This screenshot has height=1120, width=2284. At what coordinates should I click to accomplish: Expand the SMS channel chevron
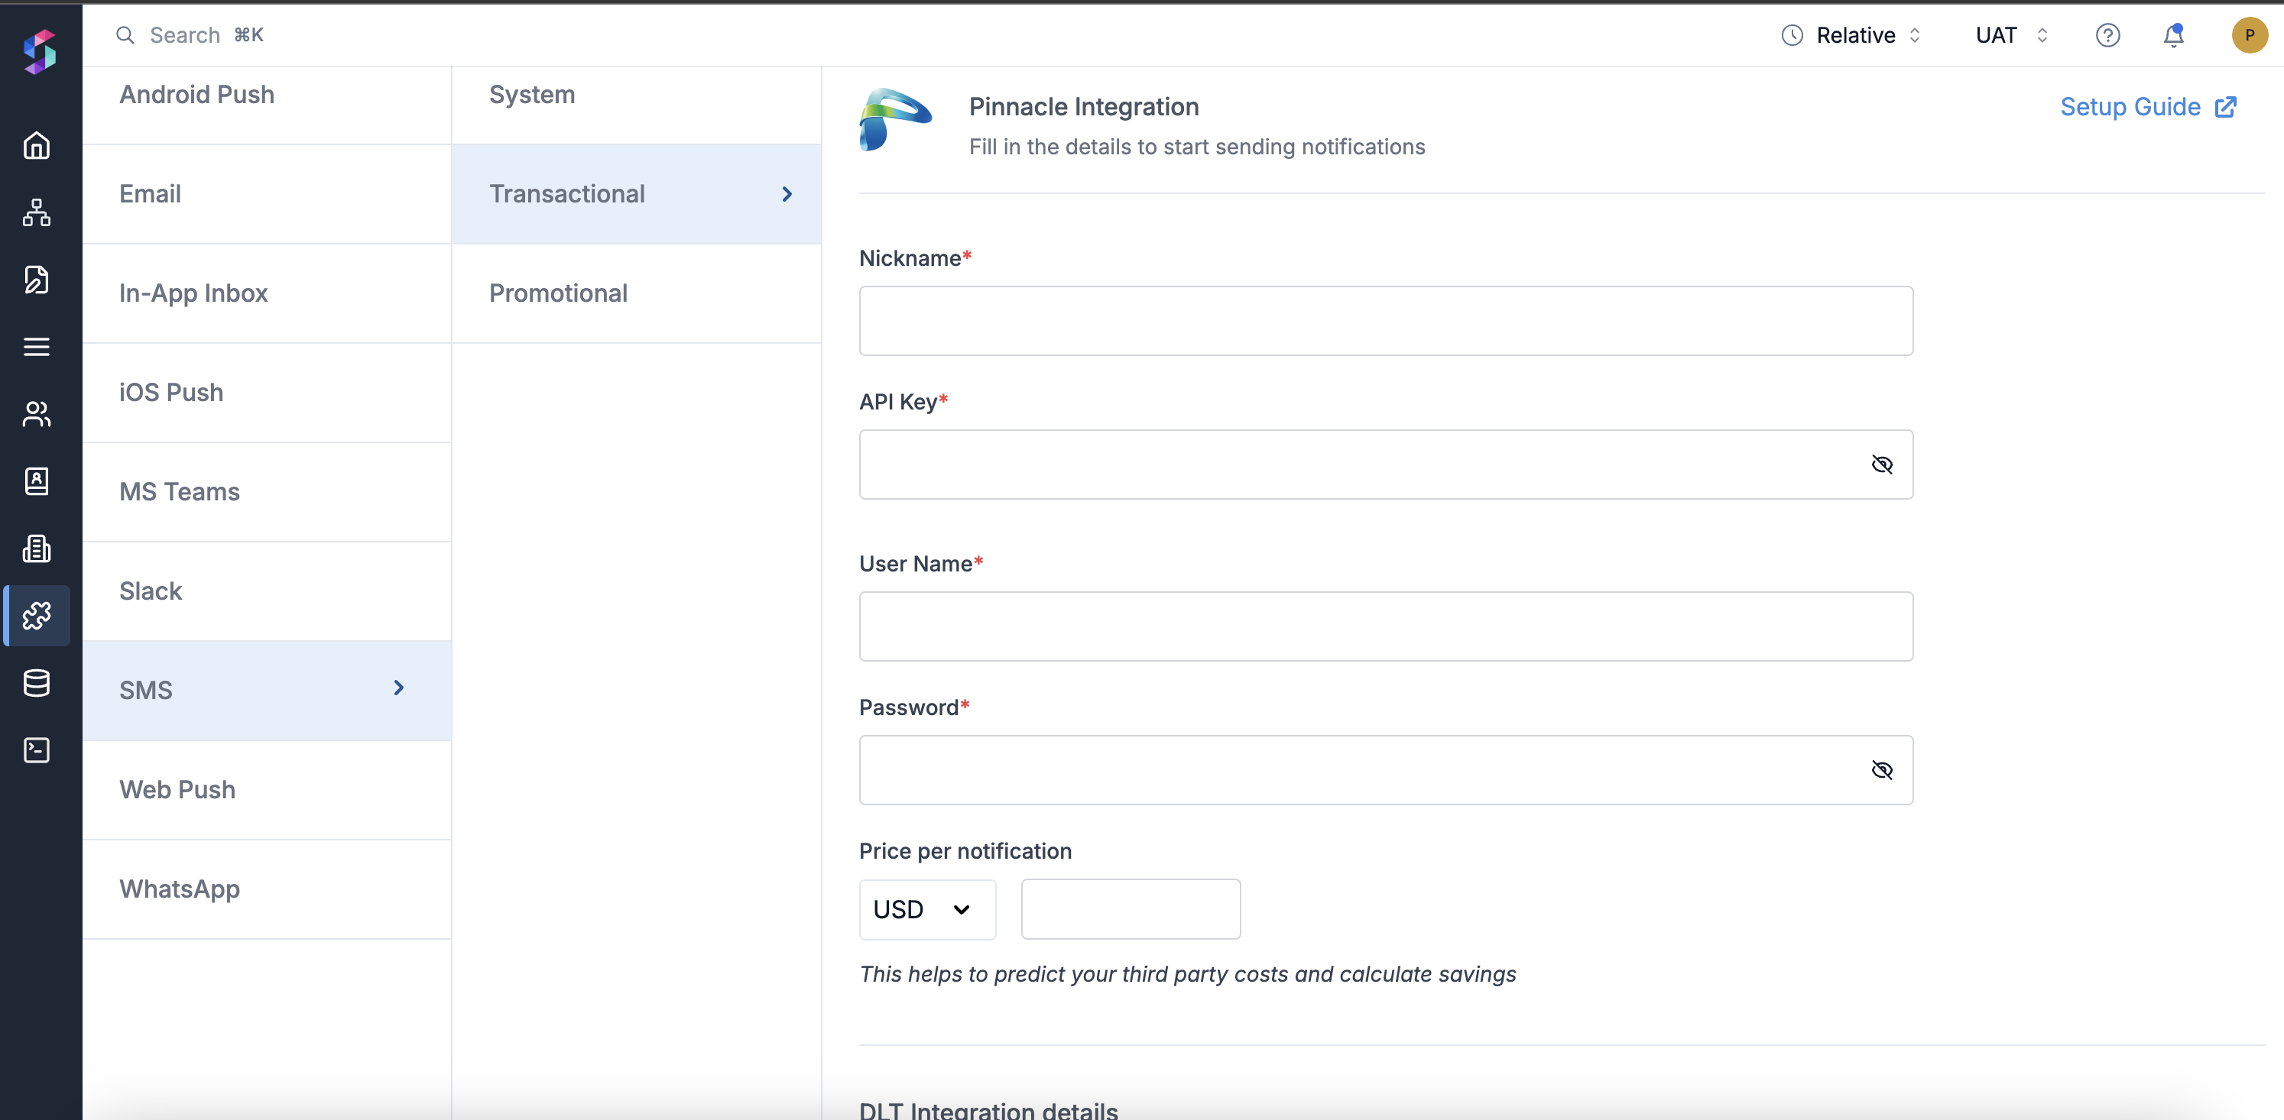point(399,688)
